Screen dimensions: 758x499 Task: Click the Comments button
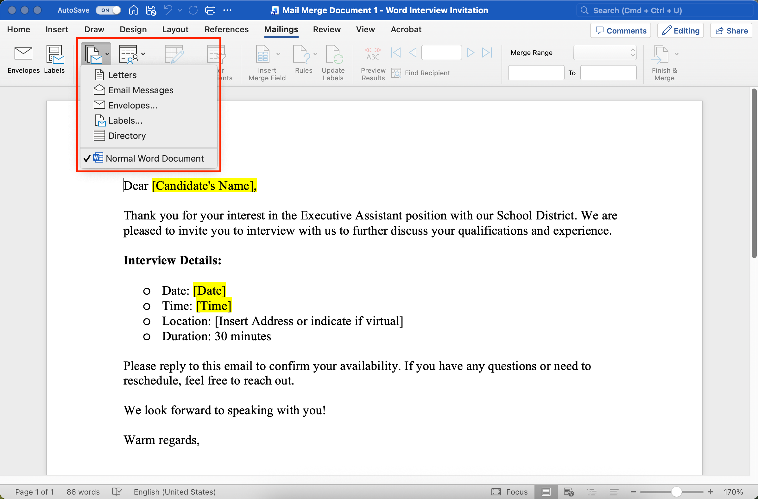click(621, 31)
